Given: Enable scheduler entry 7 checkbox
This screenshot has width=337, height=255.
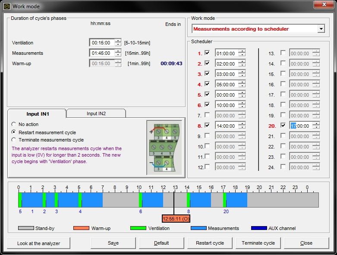Looking at the screenshot, I should [208, 115].
